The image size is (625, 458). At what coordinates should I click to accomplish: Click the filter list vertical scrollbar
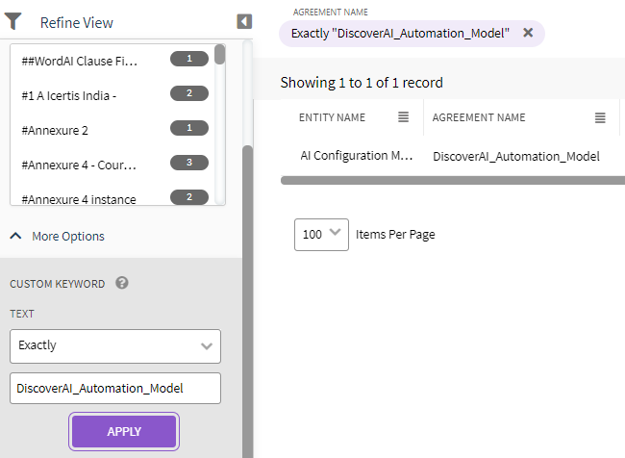point(220,56)
